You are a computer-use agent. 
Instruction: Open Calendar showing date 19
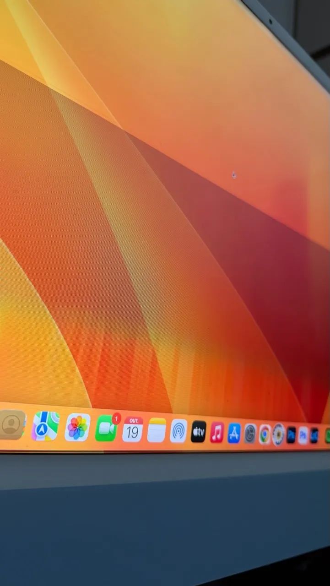pos(132,429)
